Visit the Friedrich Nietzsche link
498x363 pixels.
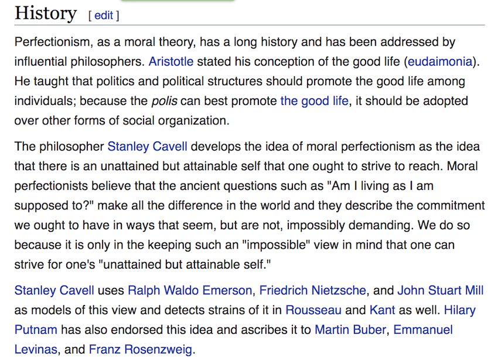(312, 290)
